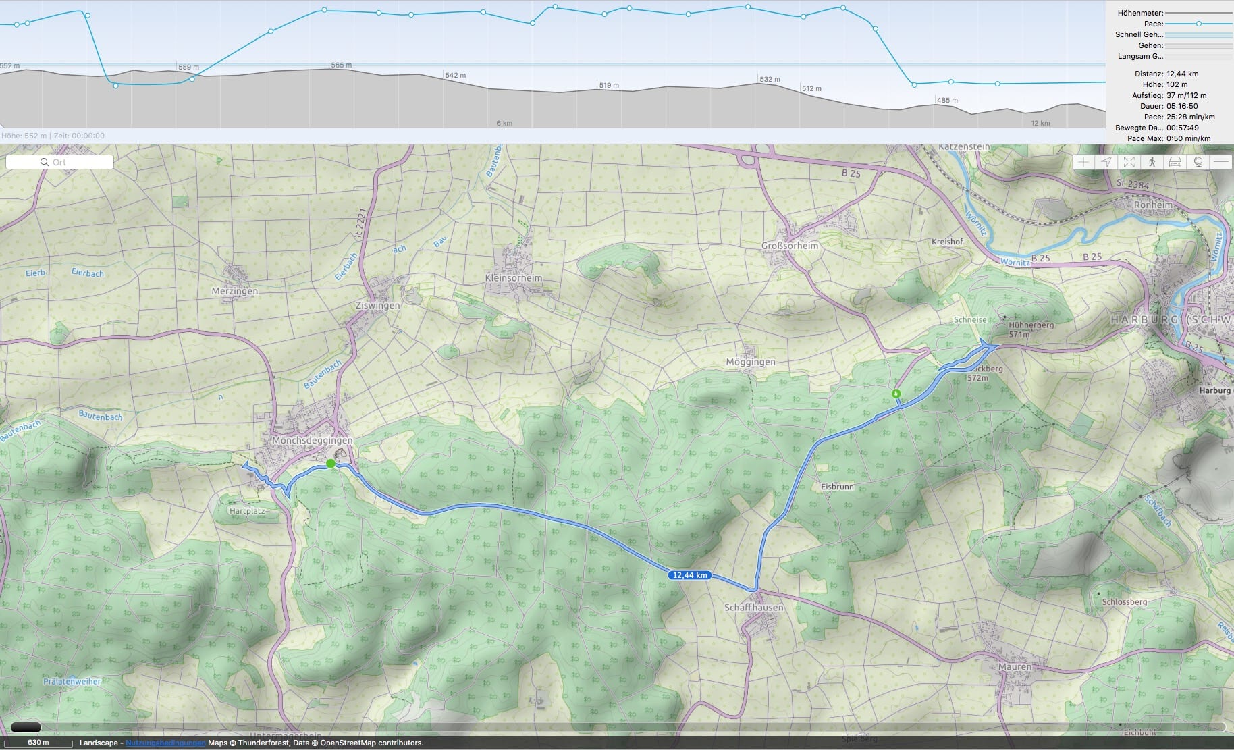Click the Landscape map style text
Screen dimensions: 1234x750
pos(99,743)
